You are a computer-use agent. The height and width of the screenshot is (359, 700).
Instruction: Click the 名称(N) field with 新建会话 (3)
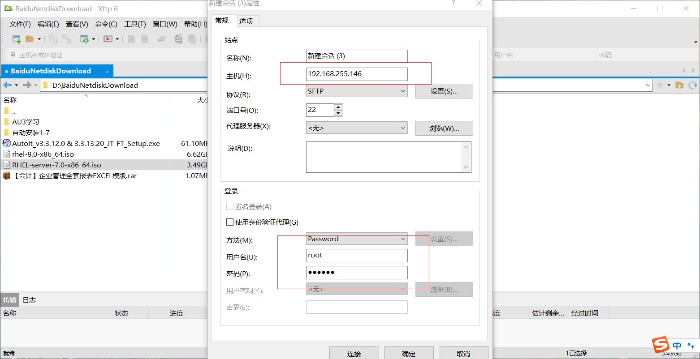coord(357,56)
